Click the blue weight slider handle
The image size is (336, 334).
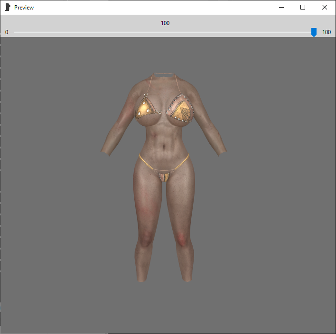[314, 32]
